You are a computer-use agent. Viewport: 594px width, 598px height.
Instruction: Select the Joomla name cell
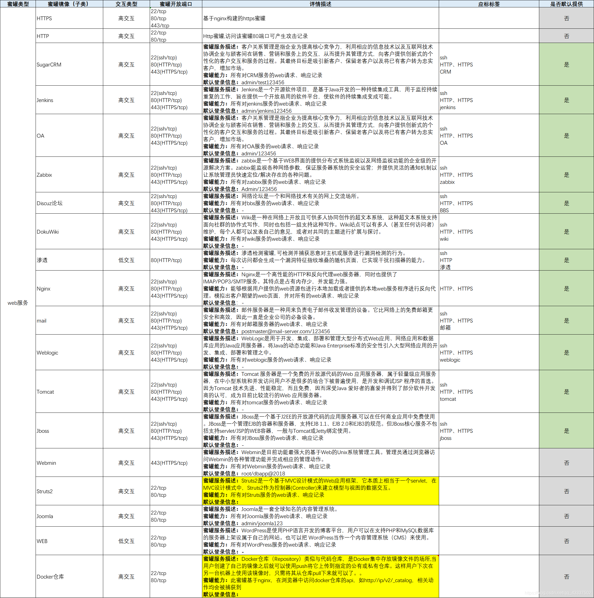[x=69, y=516]
